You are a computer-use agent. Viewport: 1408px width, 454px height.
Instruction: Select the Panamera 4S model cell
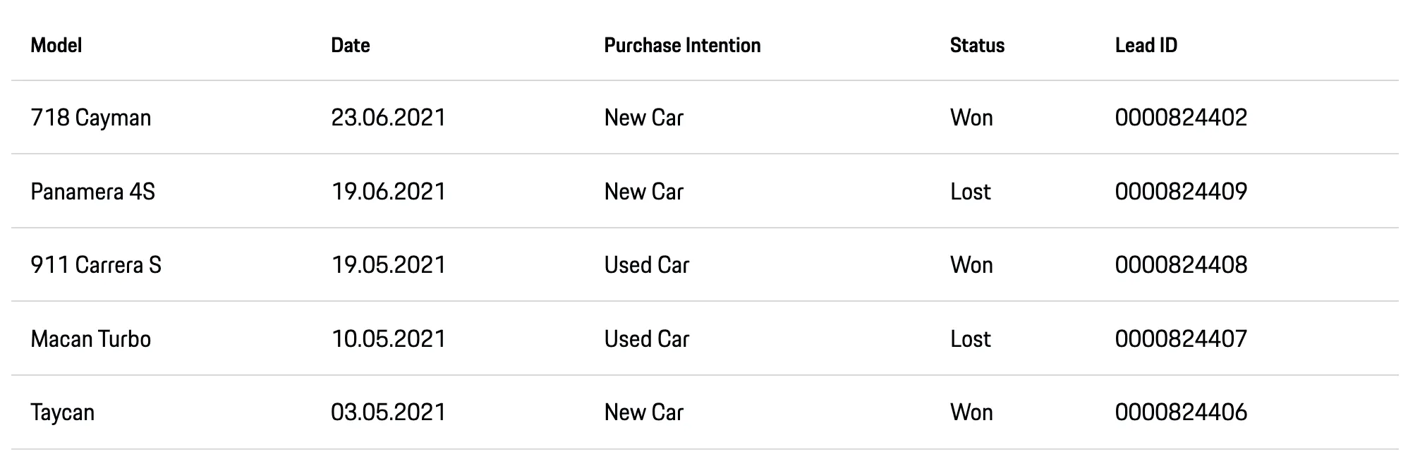[x=92, y=192]
